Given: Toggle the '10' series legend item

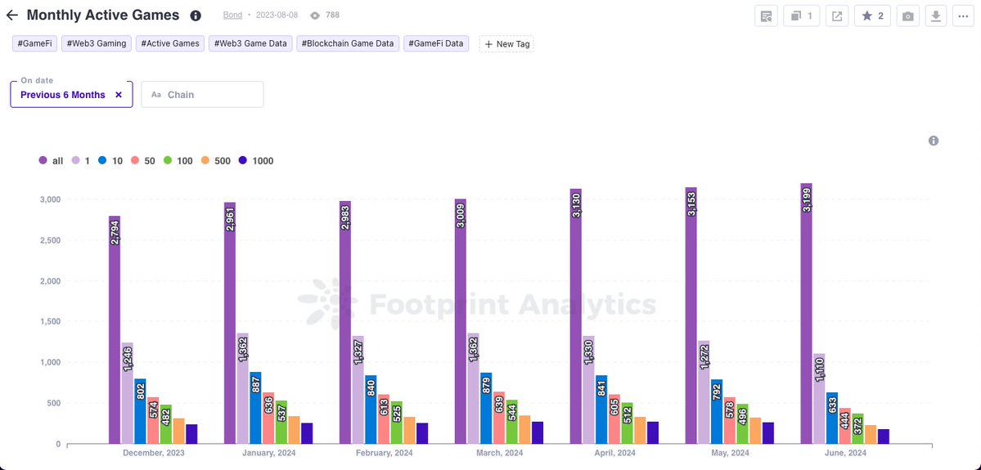Looking at the screenshot, I should click(x=110, y=161).
